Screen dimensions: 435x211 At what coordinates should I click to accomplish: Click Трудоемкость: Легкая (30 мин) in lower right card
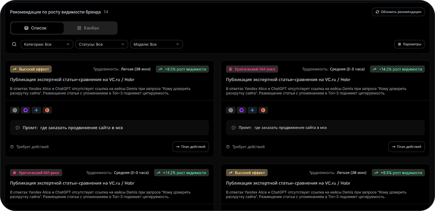338,173
